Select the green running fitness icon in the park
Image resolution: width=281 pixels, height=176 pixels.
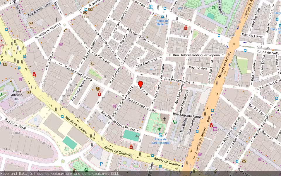(x=159, y=129)
